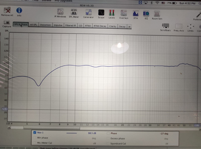
Task: Uncheck the Nov 1 trace checkbox
Action: pos(34,132)
